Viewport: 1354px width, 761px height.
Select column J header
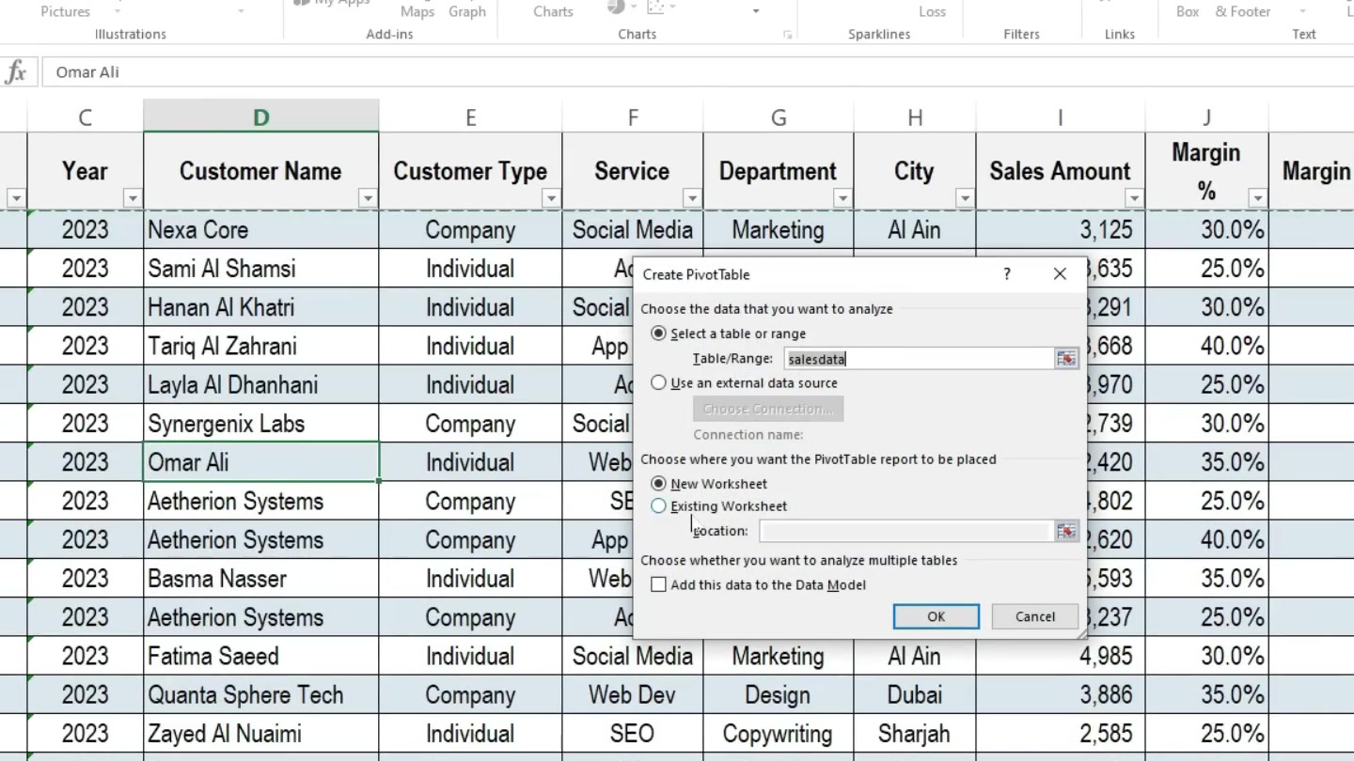pos(1206,116)
